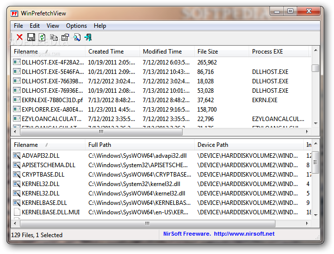Open the www.nirsoft.net link

pos(244,234)
